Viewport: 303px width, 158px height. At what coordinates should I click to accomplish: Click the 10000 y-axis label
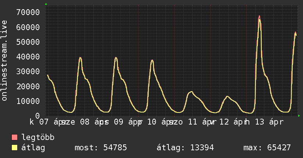pos(28,101)
